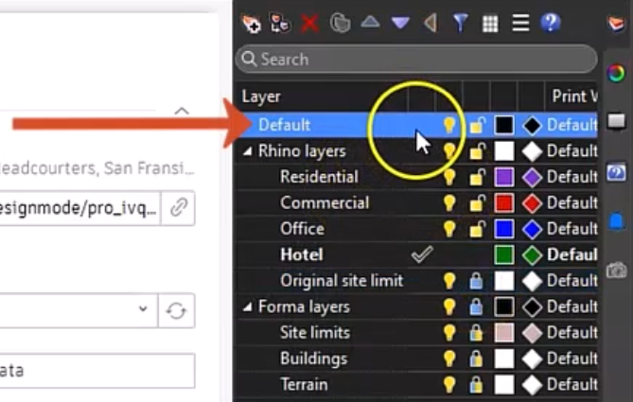Open the camera panel icon on sidebar

(x=617, y=270)
